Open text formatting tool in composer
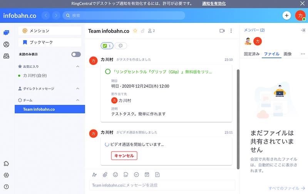Image resolution: width=308 pixels, height=194 pixels. pos(94,175)
